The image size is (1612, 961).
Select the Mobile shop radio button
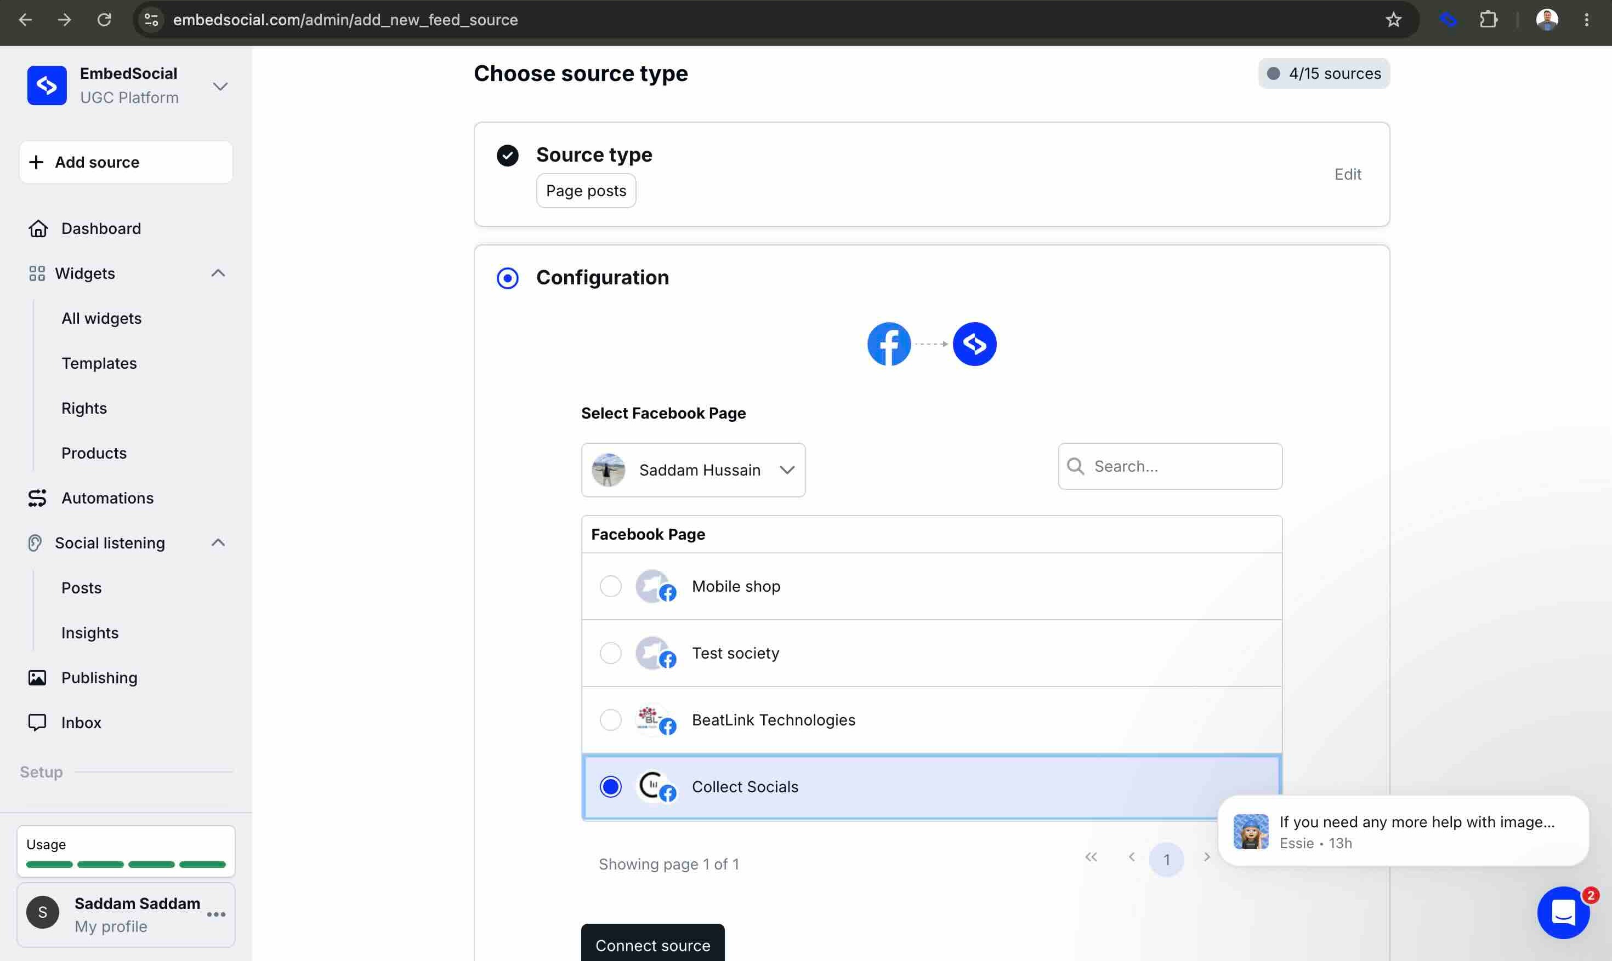tap(610, 586)
